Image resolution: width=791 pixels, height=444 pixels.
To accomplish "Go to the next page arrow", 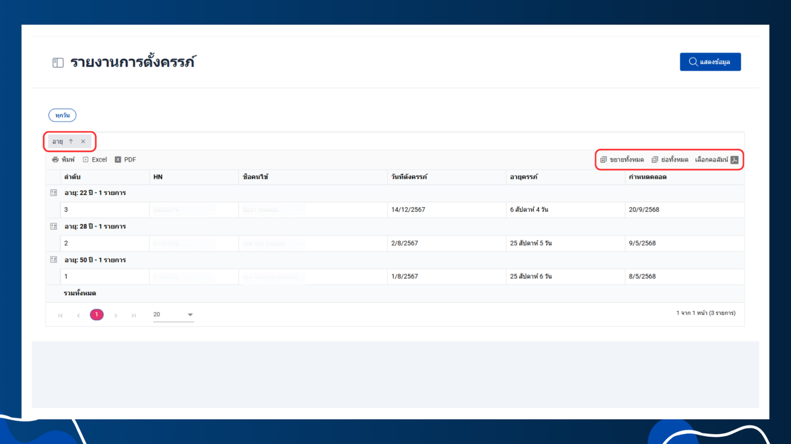I will click(116, 315).
